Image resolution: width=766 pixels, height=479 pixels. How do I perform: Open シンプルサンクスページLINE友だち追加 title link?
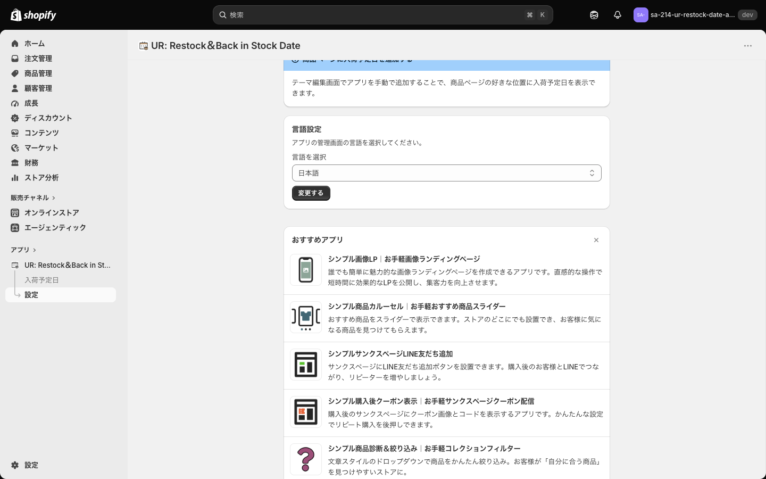390,354
